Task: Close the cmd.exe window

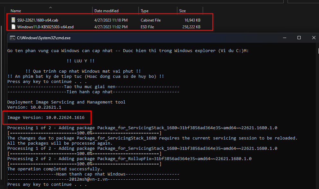Action: tap(314, 38)
